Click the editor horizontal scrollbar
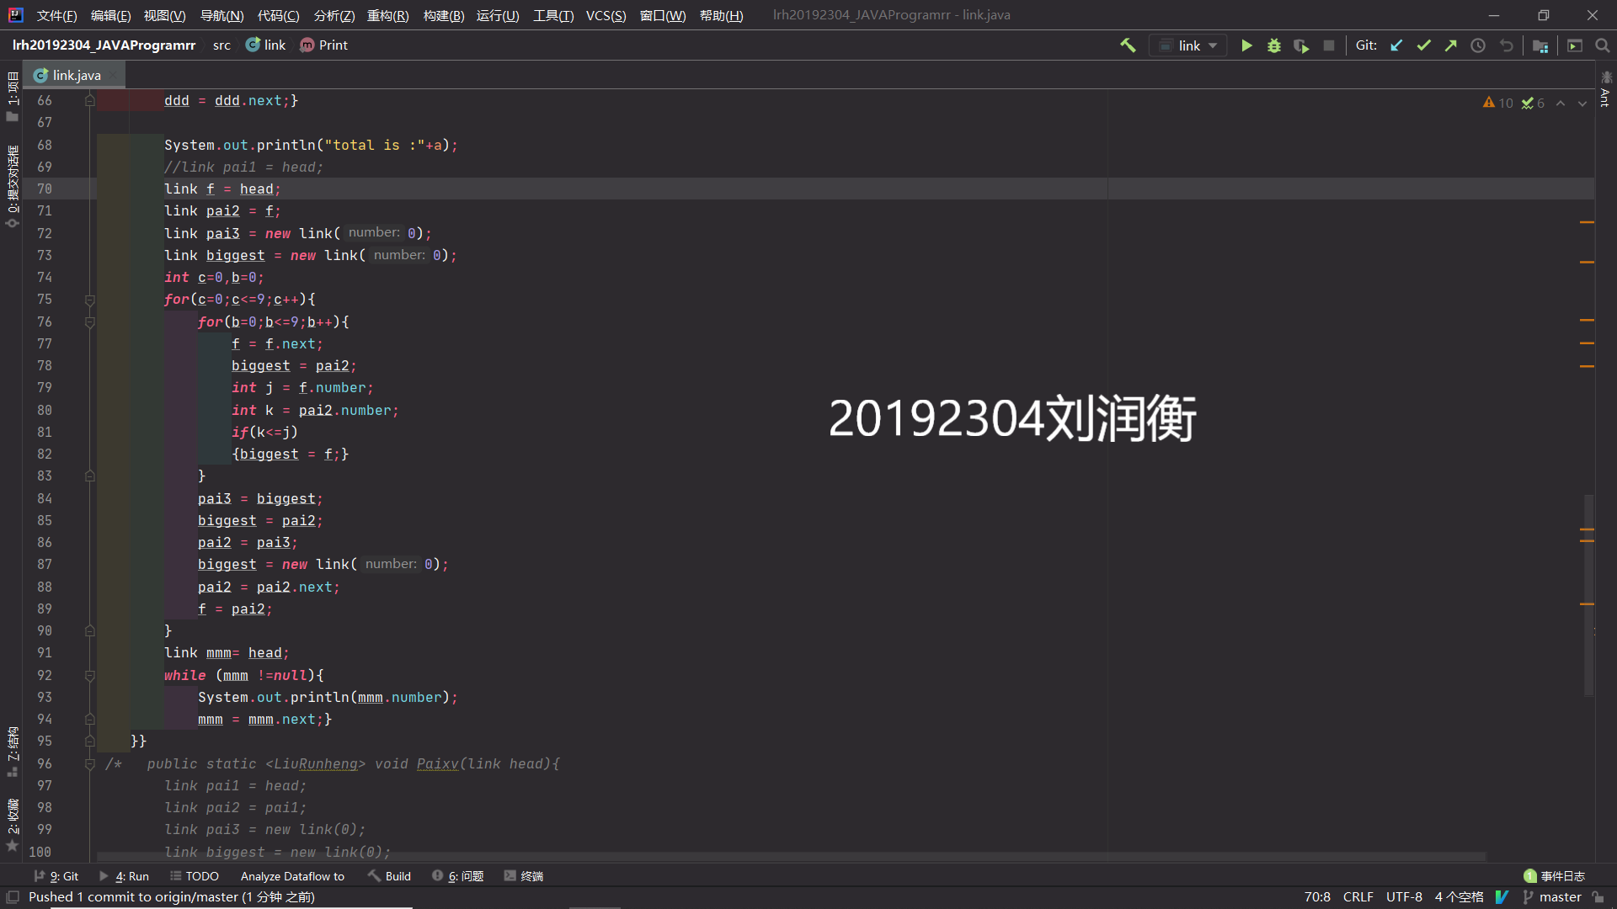 (x=792, y=857)
